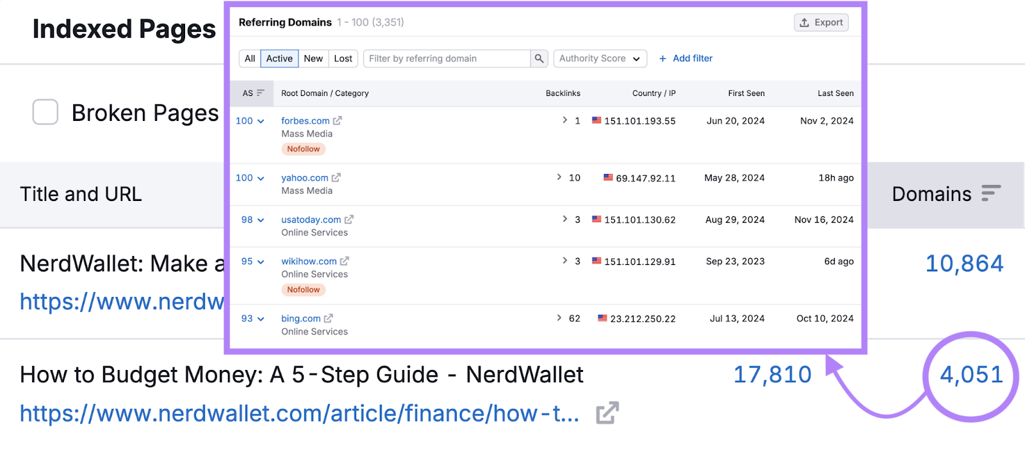
Task: Open wikihow.com external link icon
Action: click(345, 261)
